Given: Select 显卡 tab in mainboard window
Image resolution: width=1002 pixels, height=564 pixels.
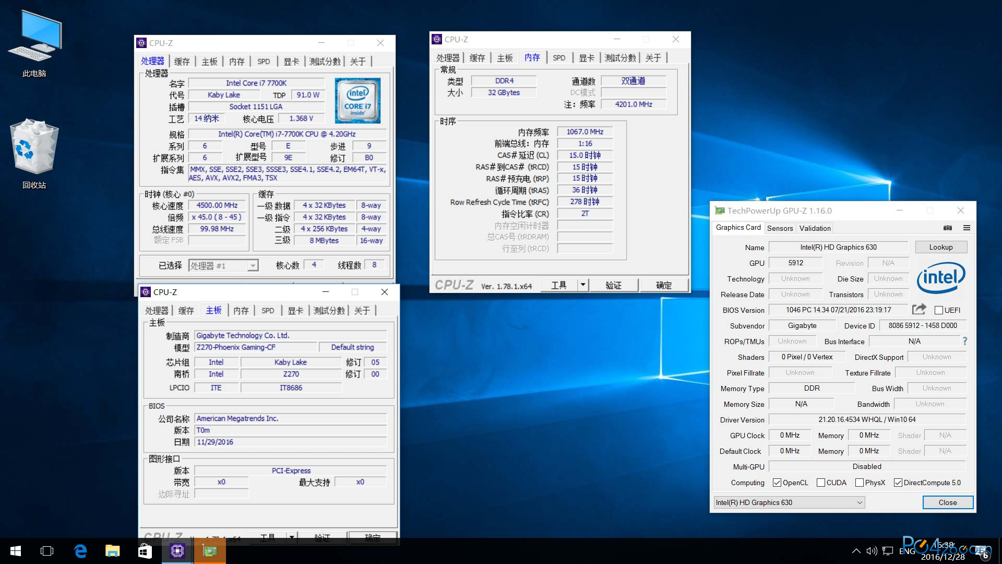Looking at the screenshot, I should pyautogui.click(x=295, y=311).
